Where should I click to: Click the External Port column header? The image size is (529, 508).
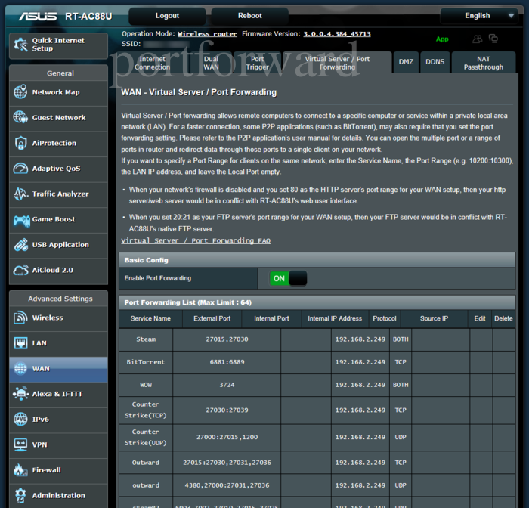click(212, 318)
